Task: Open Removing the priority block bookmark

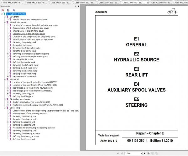Action: pyautogui.click(x=24, y=42)
